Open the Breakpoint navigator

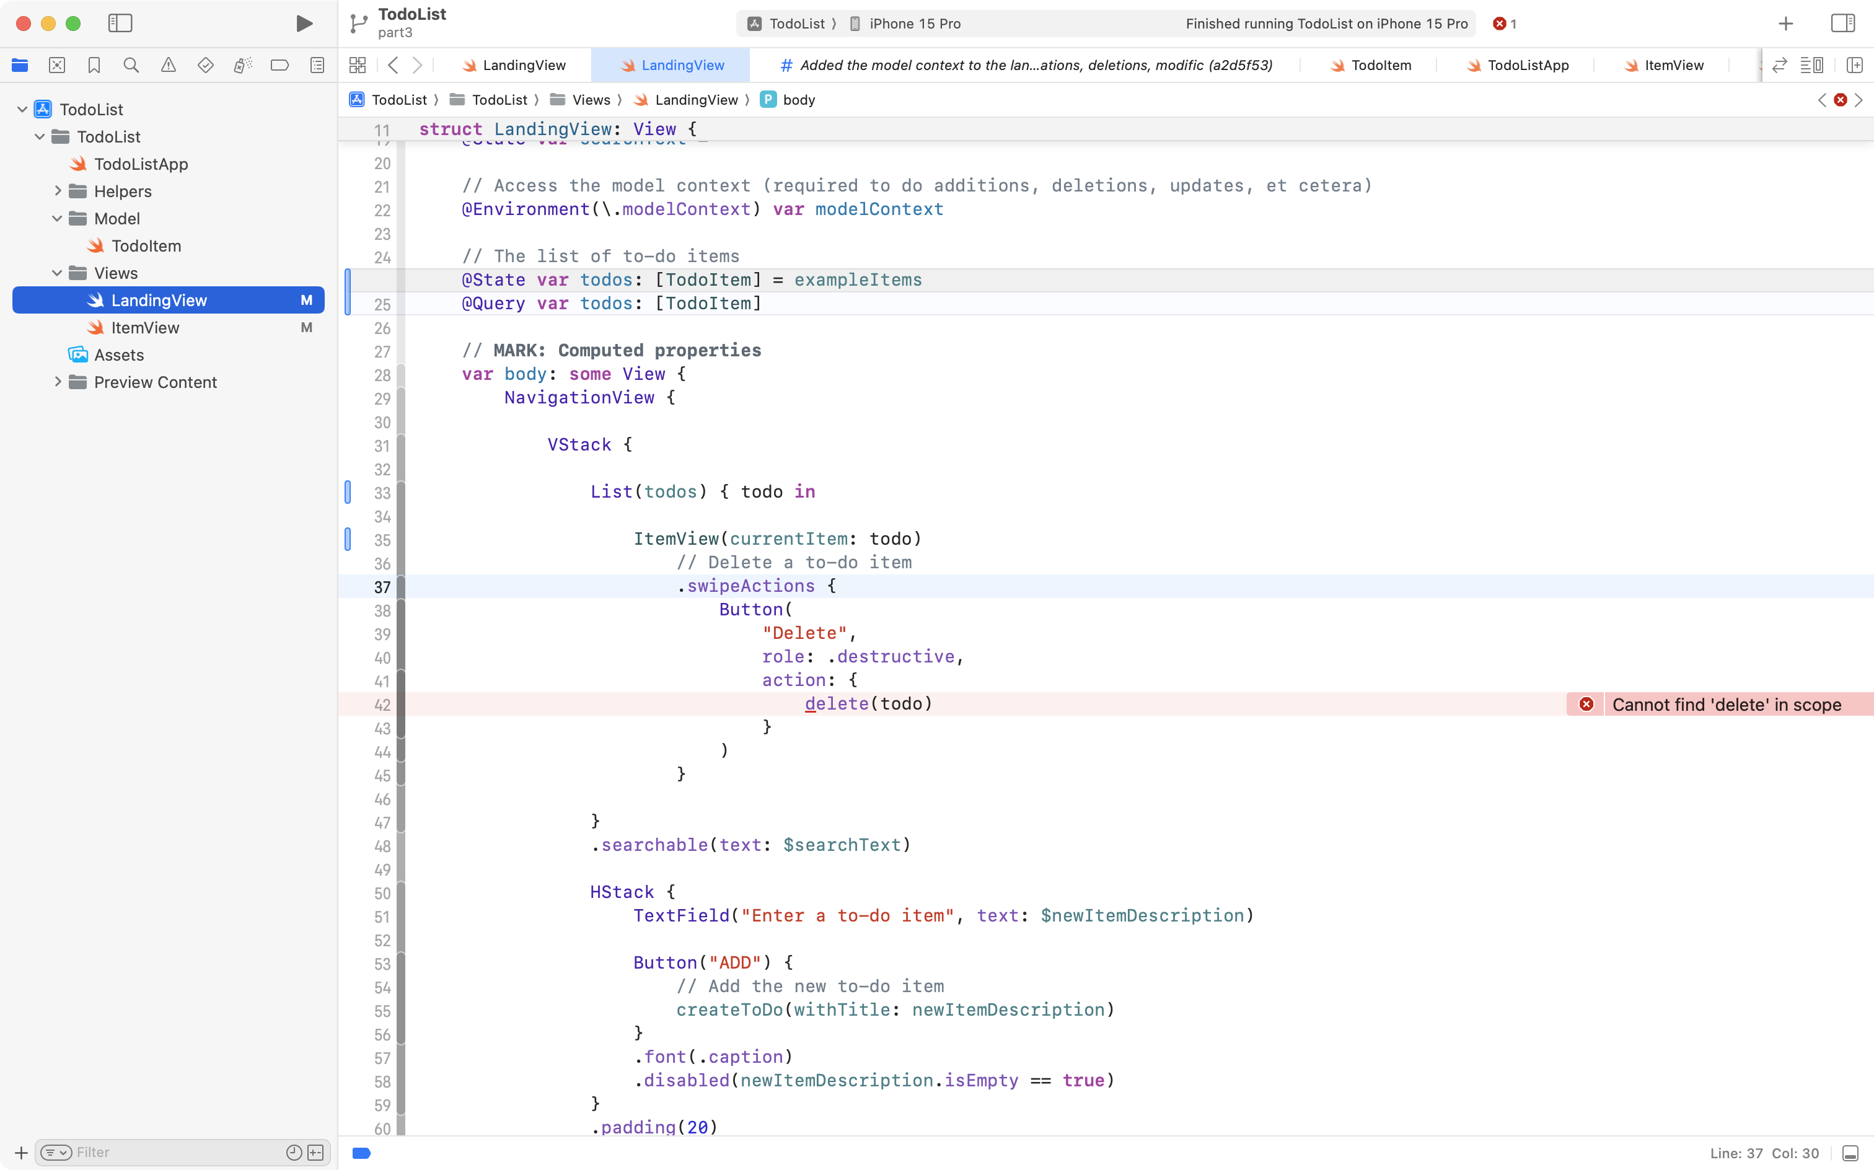[280, 65]
